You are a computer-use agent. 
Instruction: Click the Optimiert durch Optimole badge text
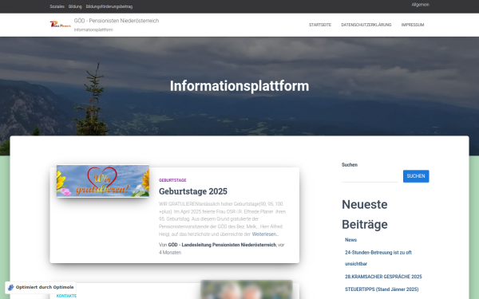tap(45, 287)
